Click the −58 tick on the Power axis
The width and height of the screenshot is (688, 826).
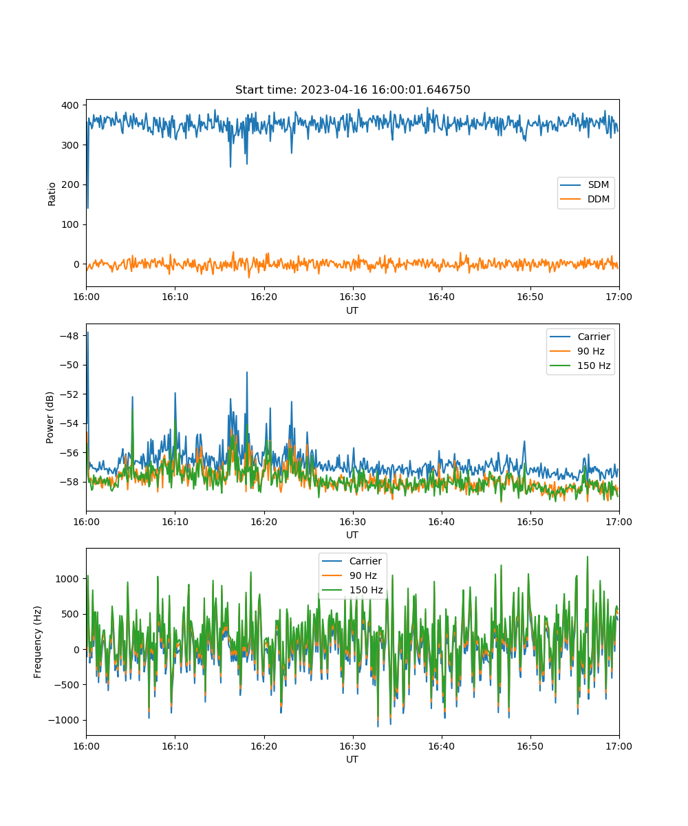tap(71, 482)
